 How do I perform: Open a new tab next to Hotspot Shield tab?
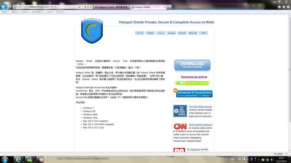click(169, 7)
